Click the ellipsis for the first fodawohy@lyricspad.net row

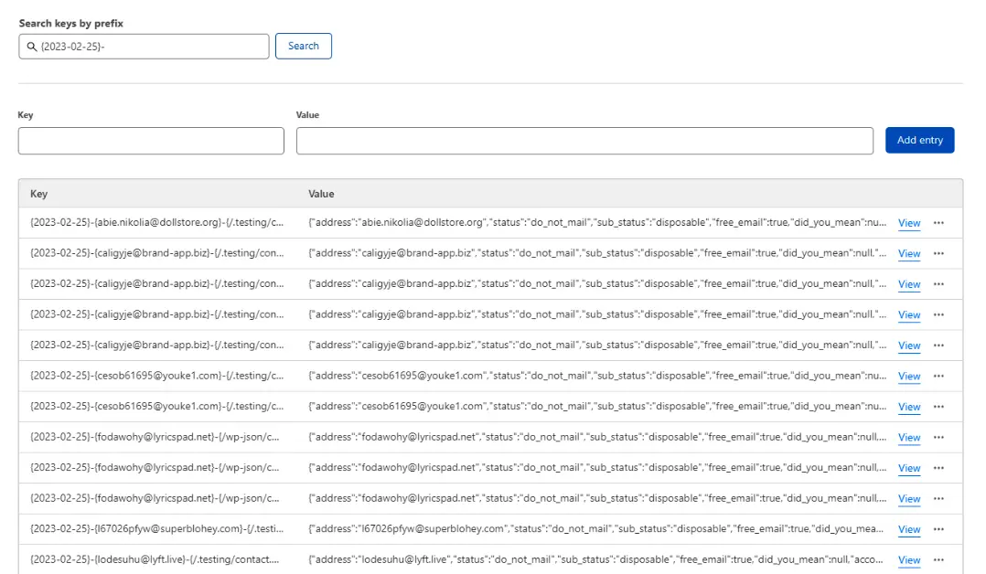pos(939,437)
